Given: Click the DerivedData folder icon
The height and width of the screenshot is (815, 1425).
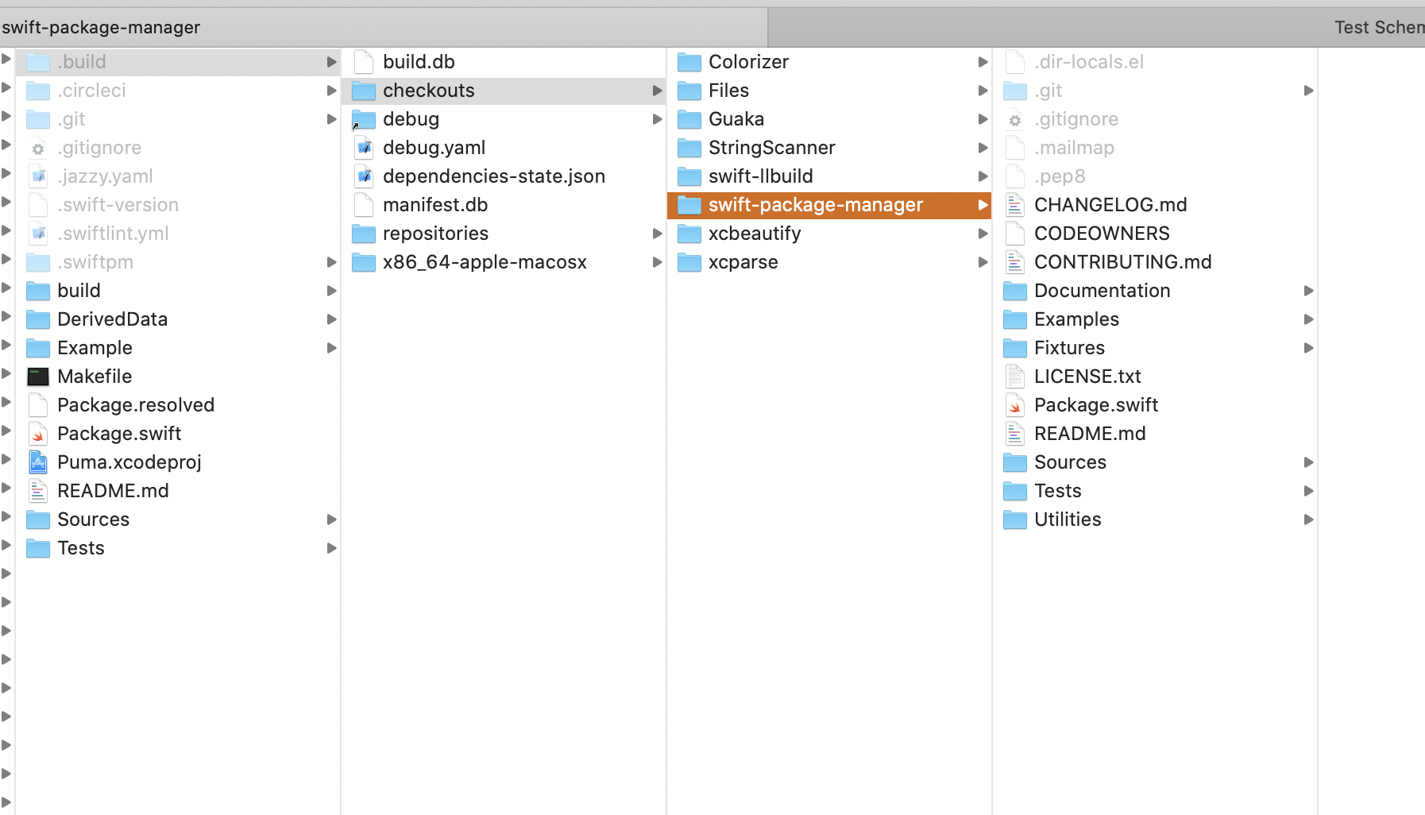Looking at the screenshot, I should [38, 319].
